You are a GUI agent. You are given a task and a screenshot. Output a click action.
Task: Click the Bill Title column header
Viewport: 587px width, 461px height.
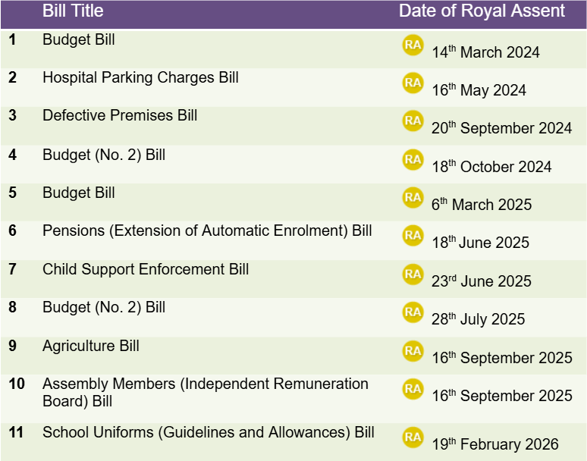click(73, 11)
